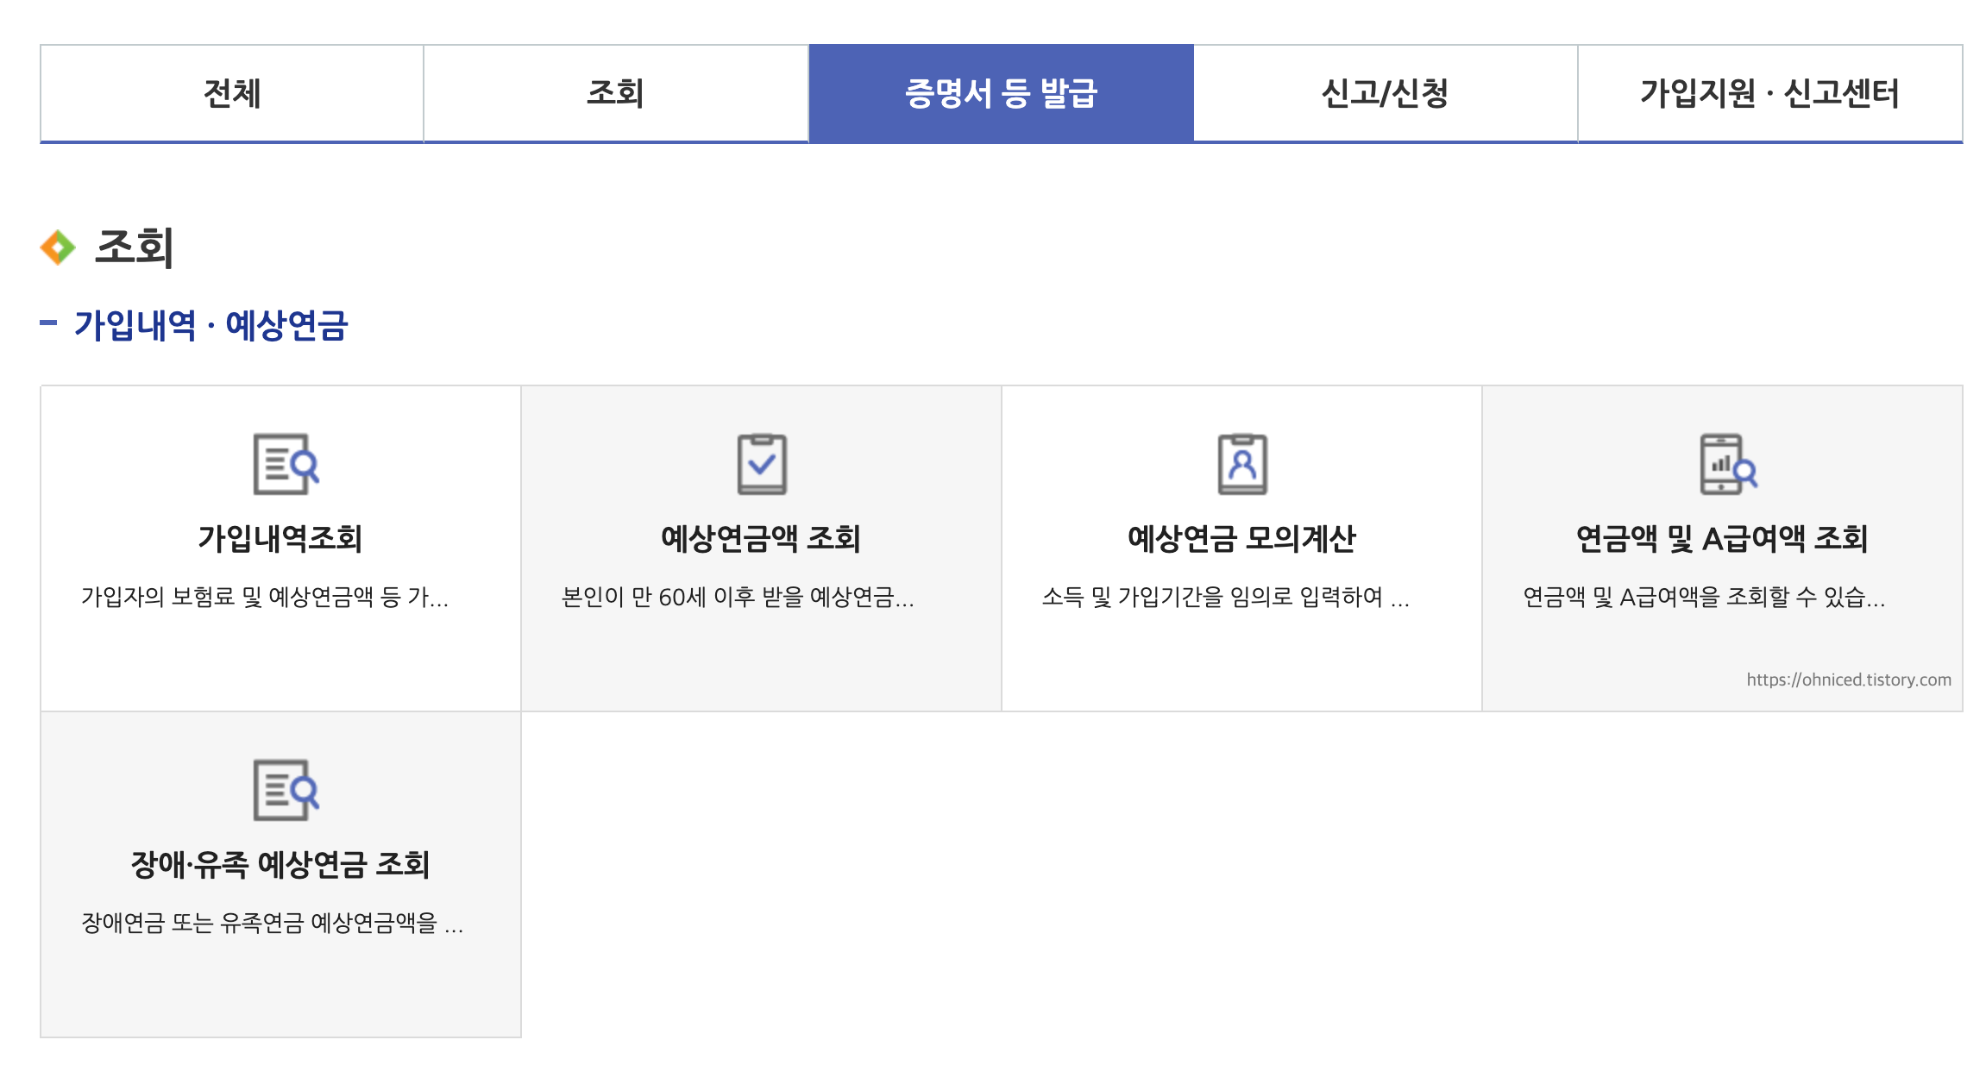Open the 가입지원 · 신고센터 tab
Image resolution: width=1986 pixels, height=1090 pixels.
[x=1769, y=93]
